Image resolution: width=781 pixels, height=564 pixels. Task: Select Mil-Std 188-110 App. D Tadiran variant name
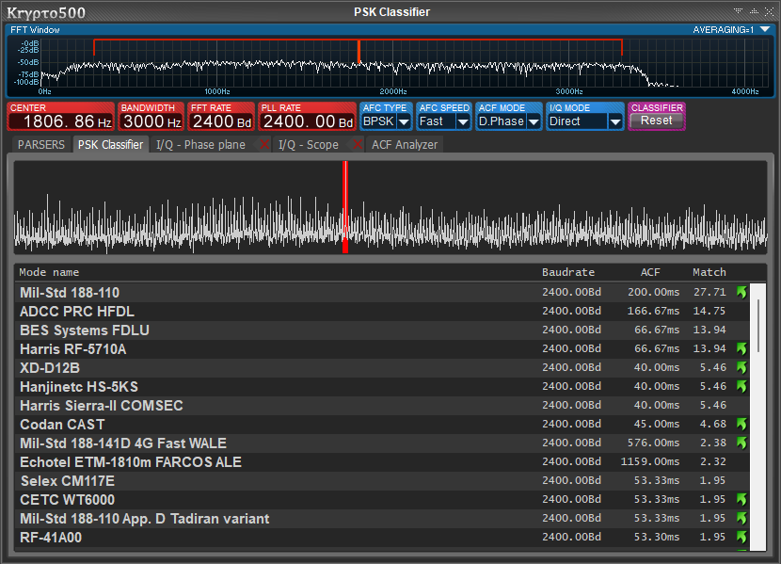(x=145, y=518)
